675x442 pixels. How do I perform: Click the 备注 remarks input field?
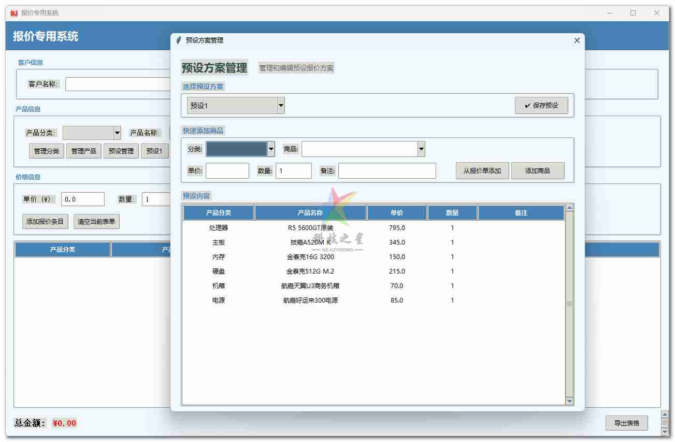pyautogui.click(x=386, y=171)
